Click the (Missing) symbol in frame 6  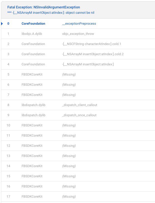(69, 85)
